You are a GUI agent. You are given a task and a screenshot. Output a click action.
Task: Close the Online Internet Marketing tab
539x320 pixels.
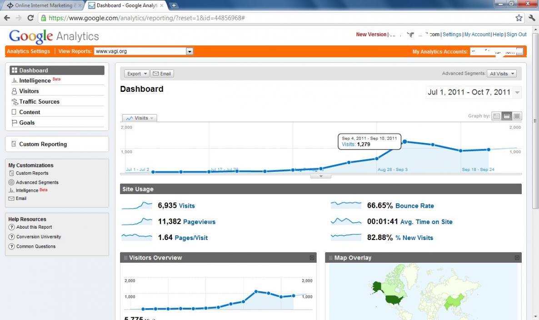click(80, 5)
